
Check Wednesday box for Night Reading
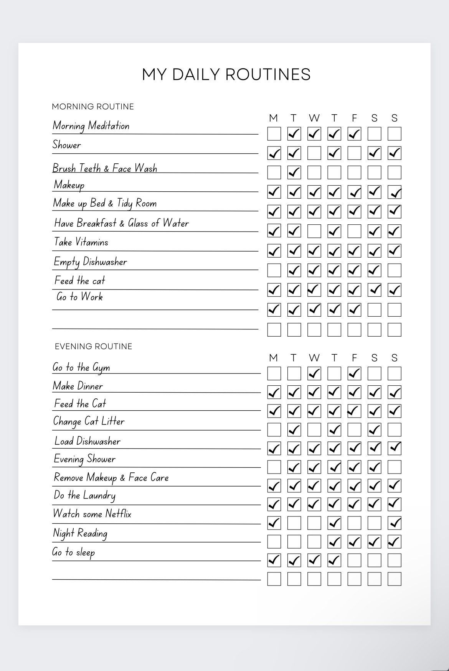(x=314, y=541)
